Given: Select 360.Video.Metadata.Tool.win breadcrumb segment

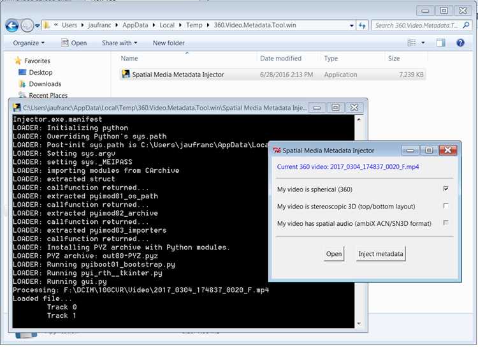Looking at the screenshot, I should (255, 25).
